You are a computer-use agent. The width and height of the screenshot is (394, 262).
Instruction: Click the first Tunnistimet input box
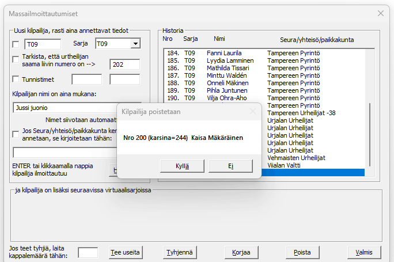[86, 79]
